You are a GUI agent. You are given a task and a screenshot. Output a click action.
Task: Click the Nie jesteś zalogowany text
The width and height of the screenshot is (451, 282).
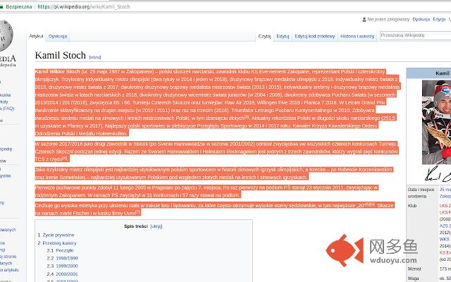coord(388,20)
